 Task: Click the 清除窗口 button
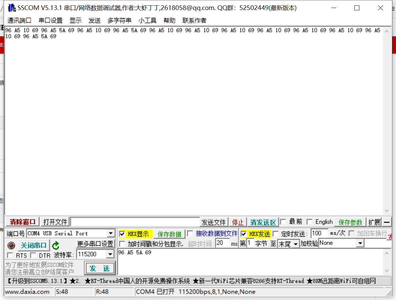pos(23,222)
